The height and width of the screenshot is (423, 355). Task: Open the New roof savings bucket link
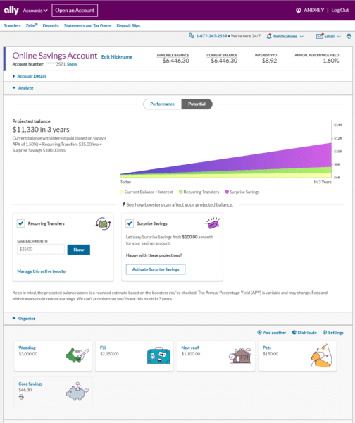click(x=190, y=348)
